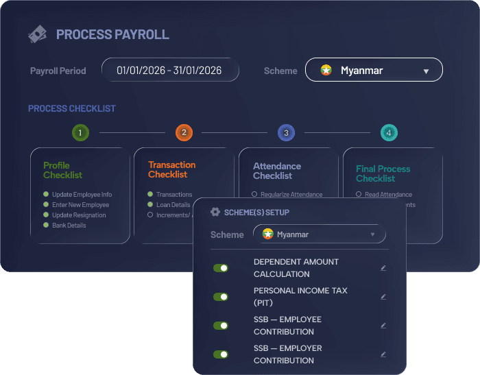
Task: Edit Personal Income Tax (PIT) pencil icon
Action: 383,297
